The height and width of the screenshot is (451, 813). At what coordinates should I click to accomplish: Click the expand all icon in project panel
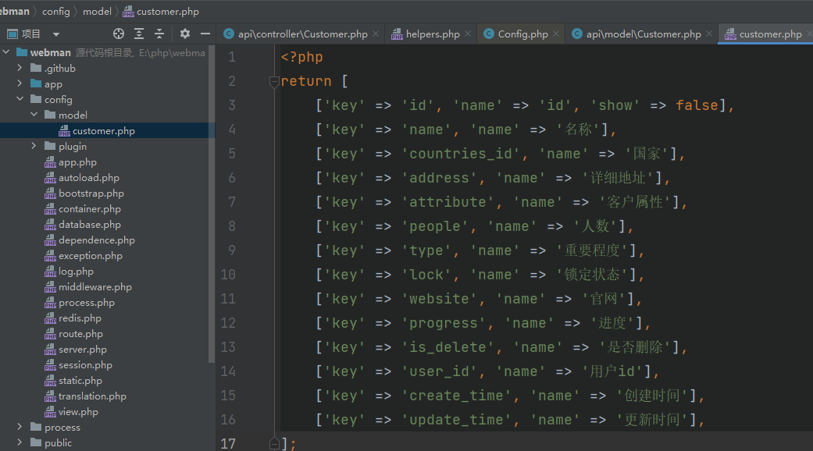pyautogui.click(x=139, y=34)
